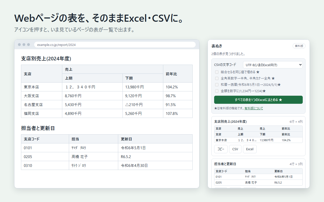Click the 高橋 花子 cell in webpage table

(93, 157)
